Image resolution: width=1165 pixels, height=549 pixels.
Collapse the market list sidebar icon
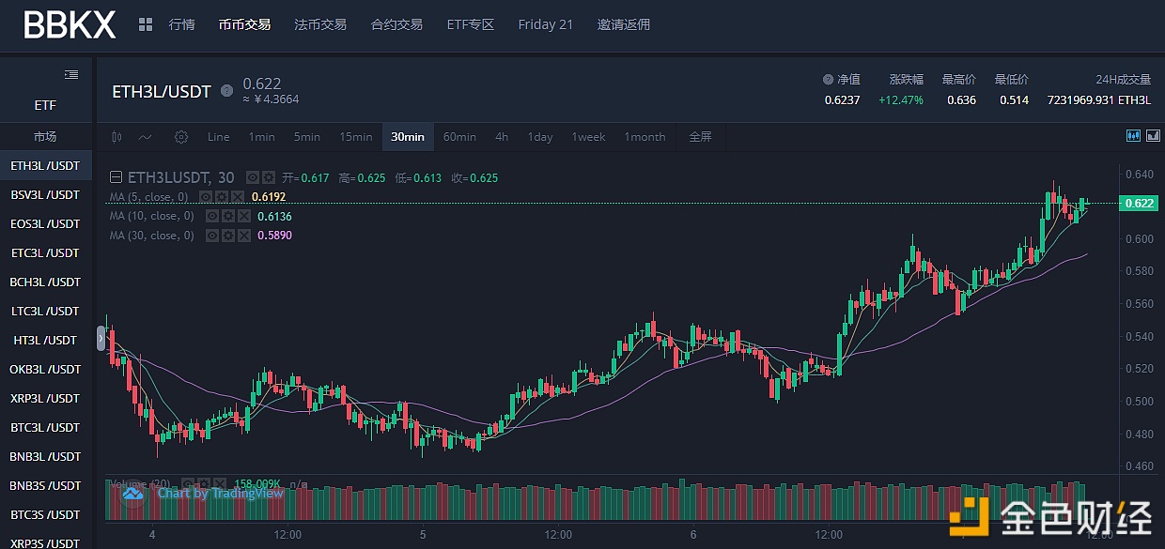click(x=71, y=74)
